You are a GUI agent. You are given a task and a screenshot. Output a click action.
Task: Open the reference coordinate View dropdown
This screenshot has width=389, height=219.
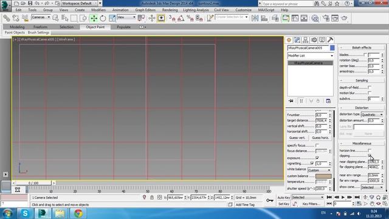tap(126, 17)
